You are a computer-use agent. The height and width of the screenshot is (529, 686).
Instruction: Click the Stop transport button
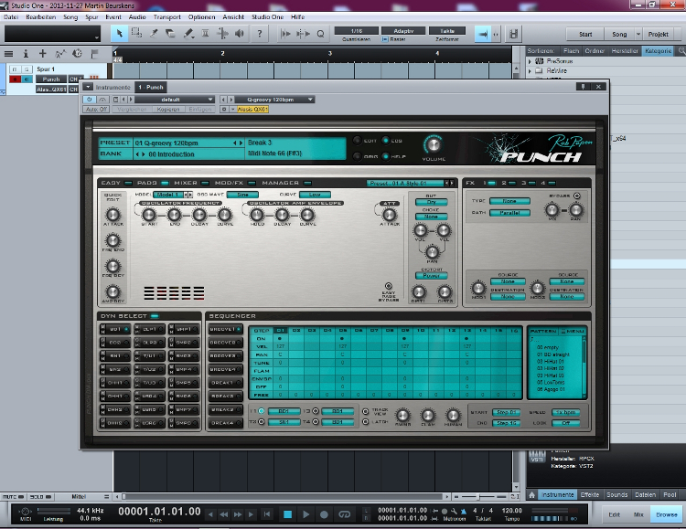287,514
